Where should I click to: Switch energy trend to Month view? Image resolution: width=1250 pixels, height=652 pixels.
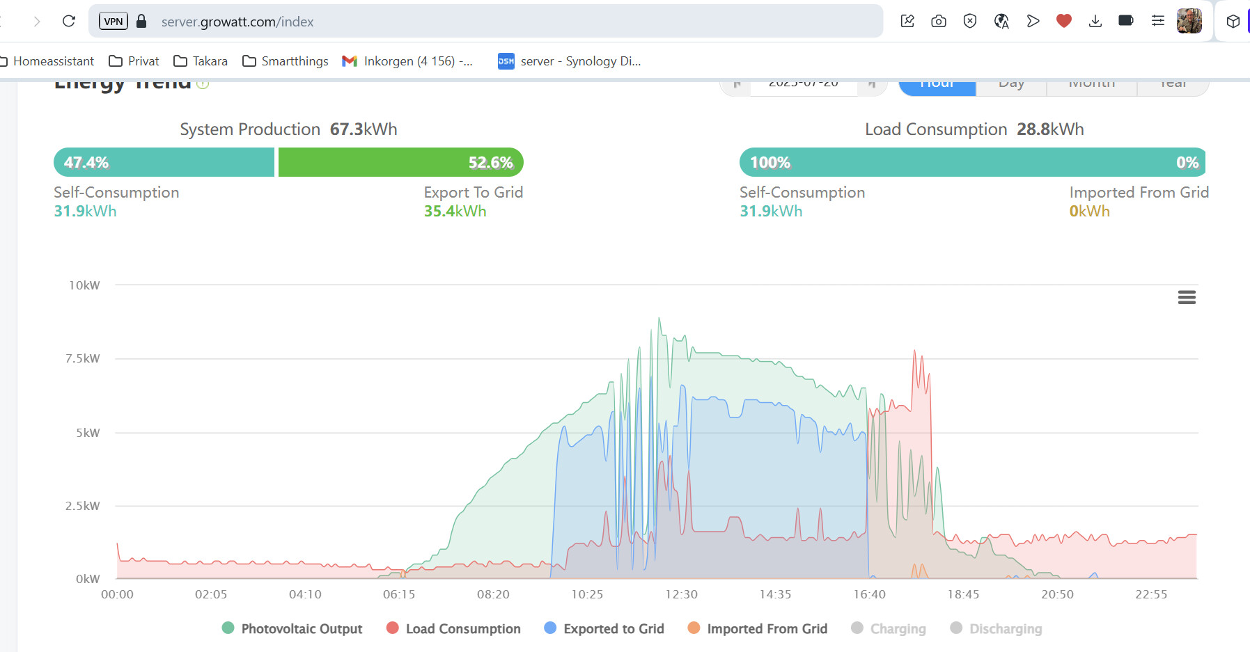coord(1091,86)
